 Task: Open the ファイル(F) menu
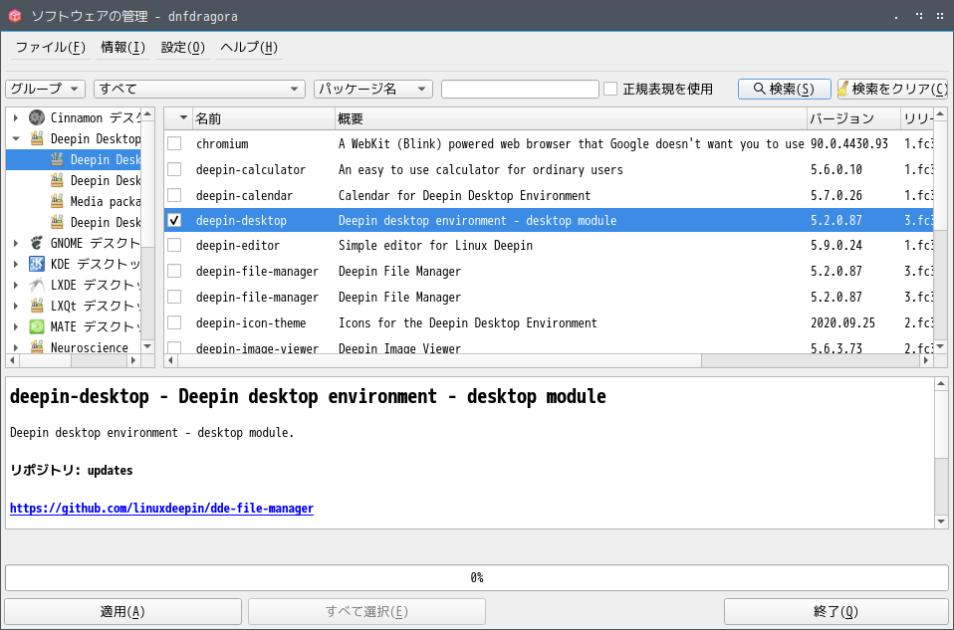click(x=51, y=48)
